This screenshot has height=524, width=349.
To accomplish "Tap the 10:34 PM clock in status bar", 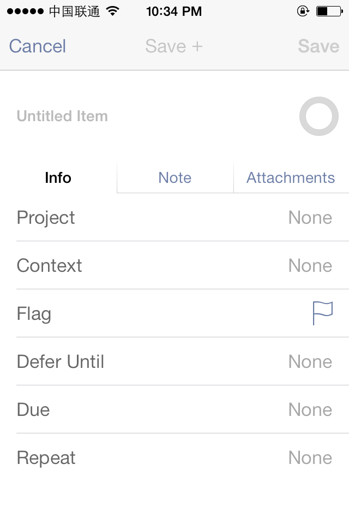I will 174,11.
